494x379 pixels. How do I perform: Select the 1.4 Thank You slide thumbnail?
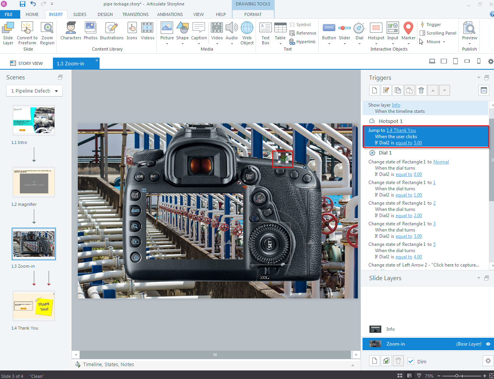(34, 306)
